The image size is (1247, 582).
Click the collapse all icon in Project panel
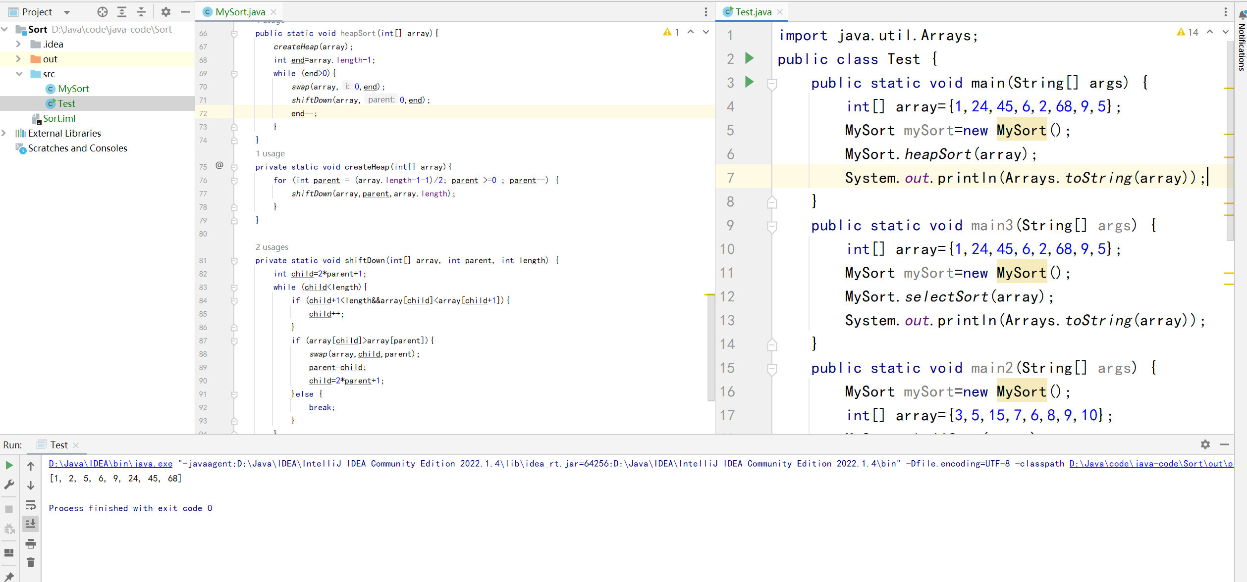coord(141,12)
